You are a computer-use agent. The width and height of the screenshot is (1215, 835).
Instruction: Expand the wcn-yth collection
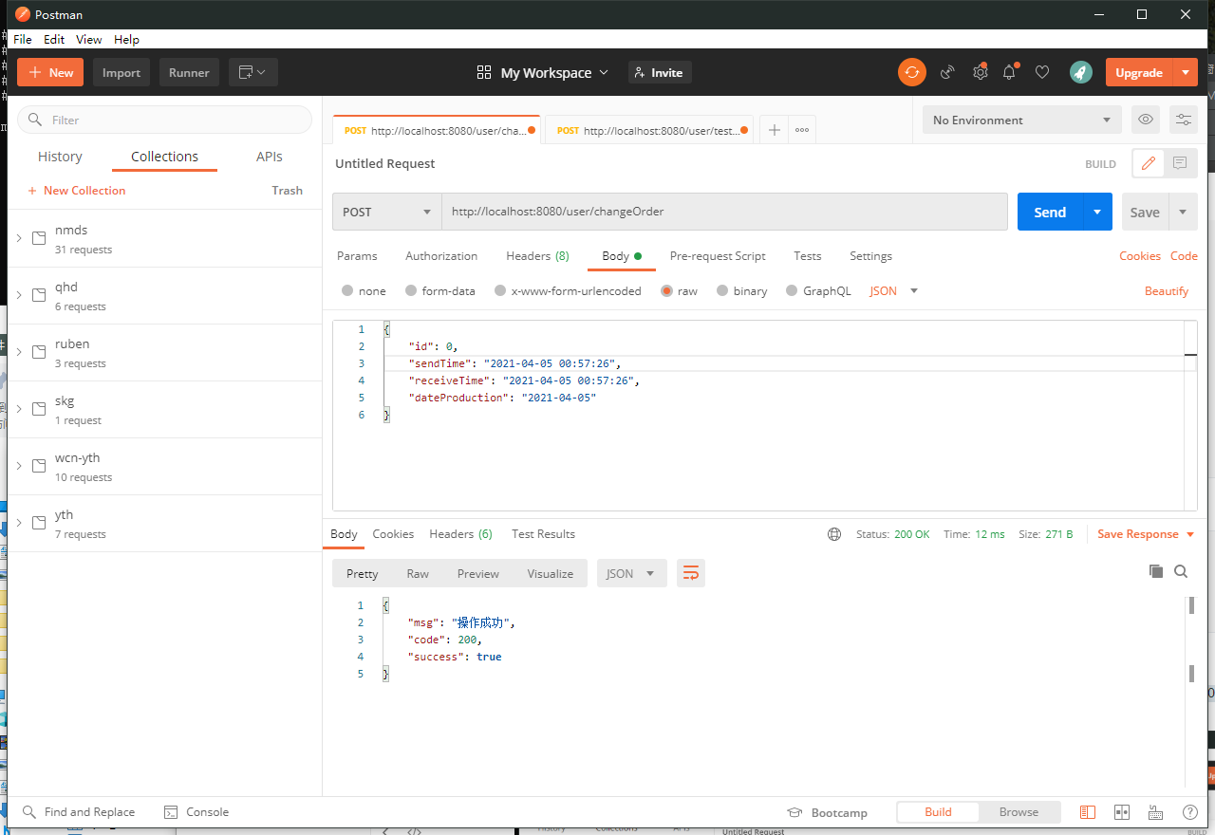pos(19,466)
